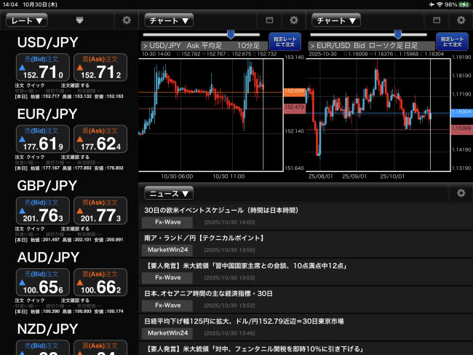Select the USD/JPY pair heading

click(x=47, y=42)
